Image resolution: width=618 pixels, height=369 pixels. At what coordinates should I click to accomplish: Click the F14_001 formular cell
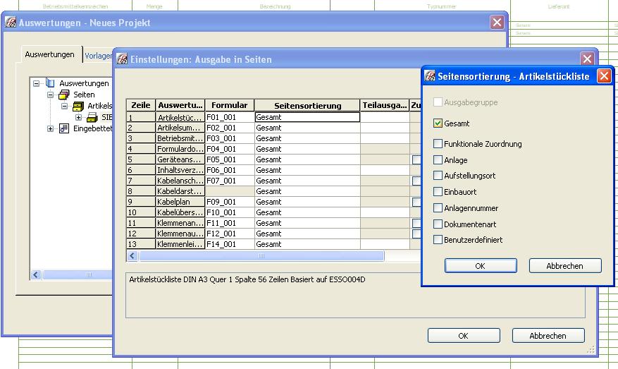pos(230,244)
